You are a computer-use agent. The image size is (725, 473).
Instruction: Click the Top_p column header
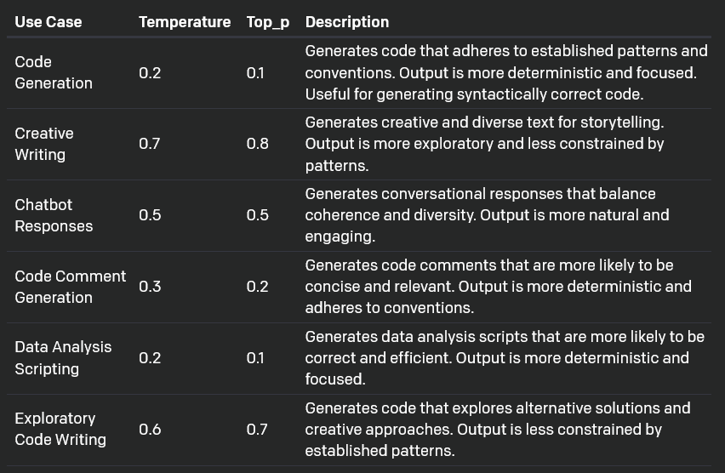[x=268, y=22]
